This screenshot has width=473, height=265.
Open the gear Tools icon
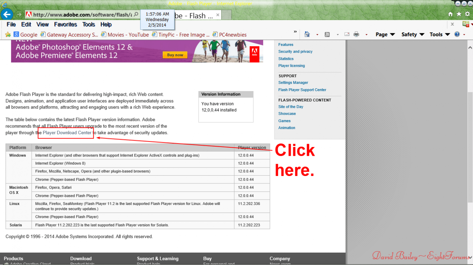pos(467,14)
